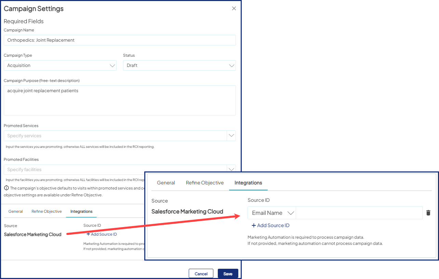Click the Campaign Name input field
The height and width of the screenshot is (279, 439).
tap(120, 40)
